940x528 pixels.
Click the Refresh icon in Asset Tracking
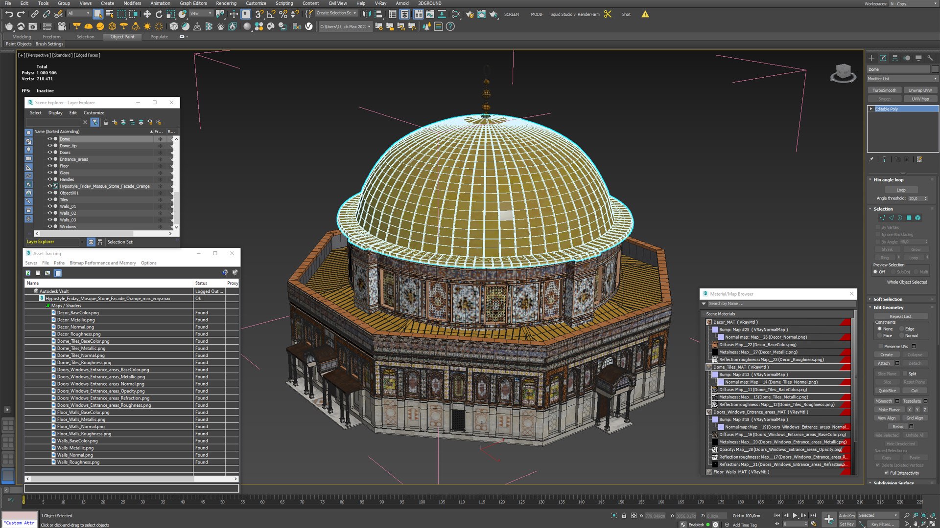tap(28, 273)
